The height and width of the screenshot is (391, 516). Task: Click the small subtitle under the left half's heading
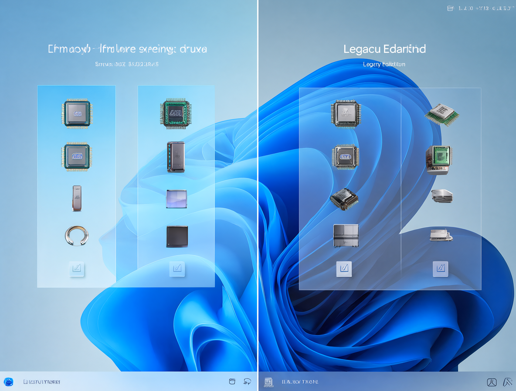pos(127,64)
